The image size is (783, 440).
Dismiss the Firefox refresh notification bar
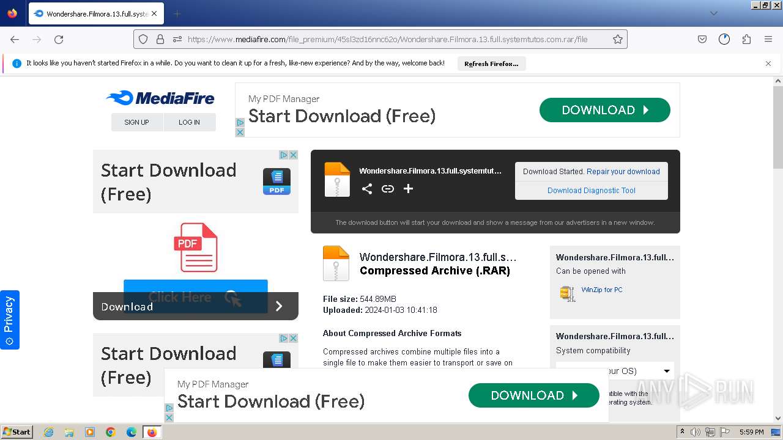pyautogui.click(x=768, y=64)
